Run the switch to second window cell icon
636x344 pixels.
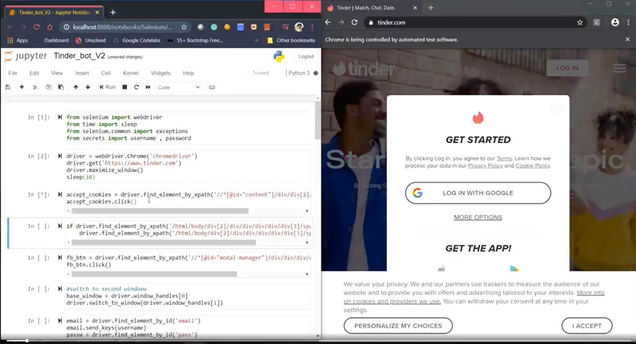pyautogui.click(x=60, y=289)
